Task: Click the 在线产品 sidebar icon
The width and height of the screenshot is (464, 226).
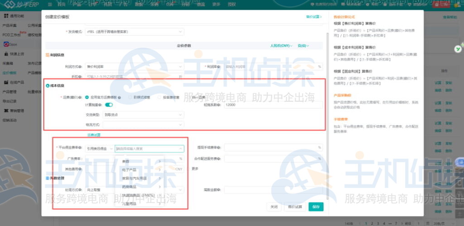Action: click(x=6, y=82)
